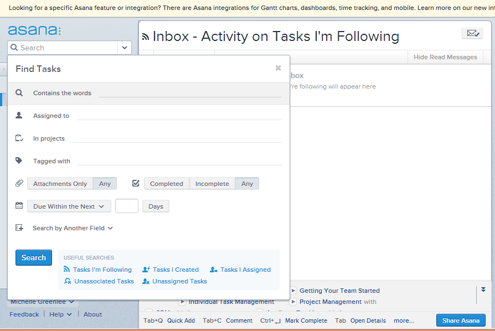Click the due date calendar icon
This screenshot has width=495, height=331.
[19, 206]
